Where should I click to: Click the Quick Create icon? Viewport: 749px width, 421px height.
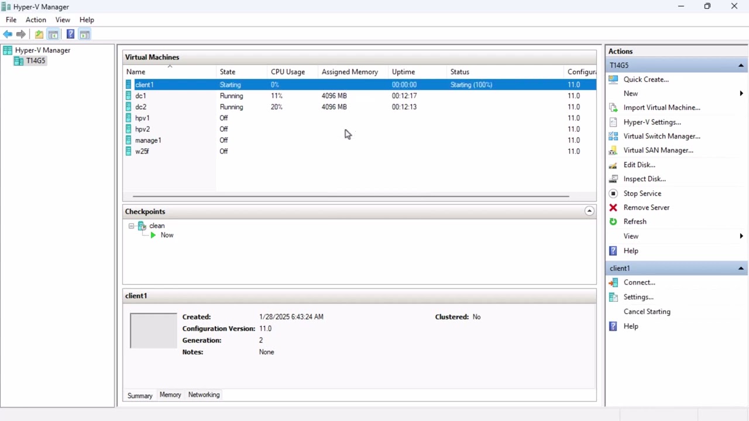[x=613, y=80]
